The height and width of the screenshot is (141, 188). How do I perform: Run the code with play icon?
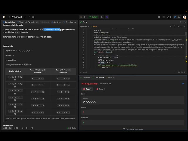pyautogui.click(x=85, y=17)
